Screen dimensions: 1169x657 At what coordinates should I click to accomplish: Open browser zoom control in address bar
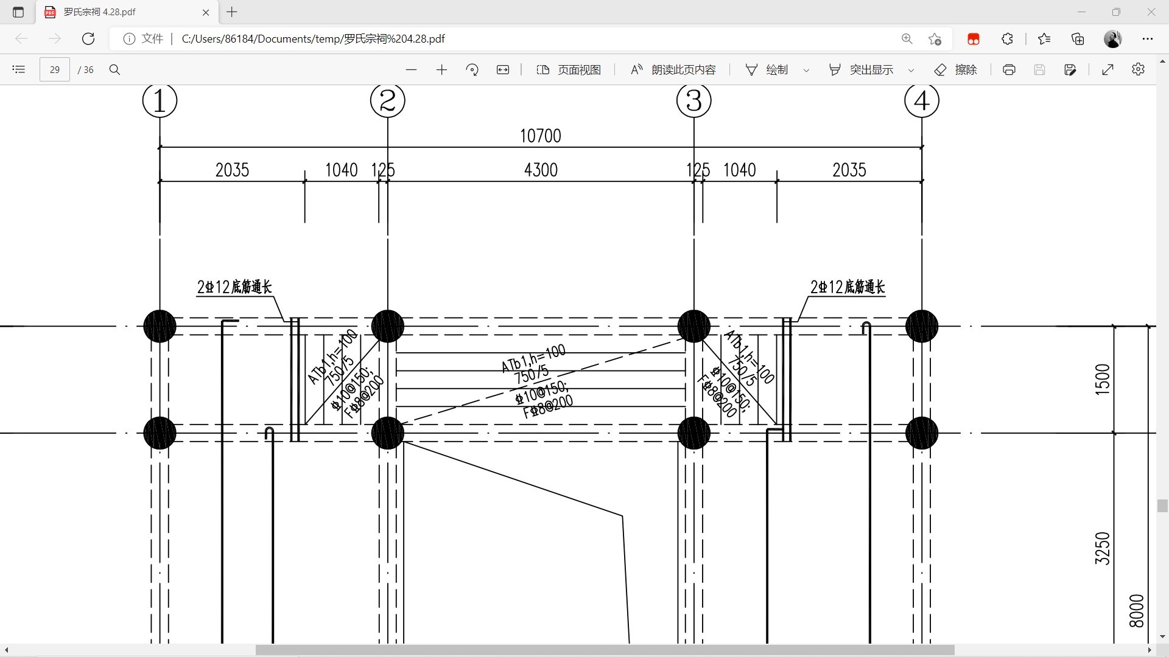pos(907,39)
